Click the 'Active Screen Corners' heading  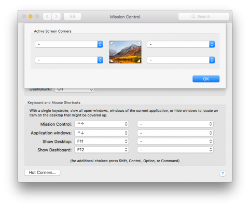pyautogui.click(x=52, y=31)
